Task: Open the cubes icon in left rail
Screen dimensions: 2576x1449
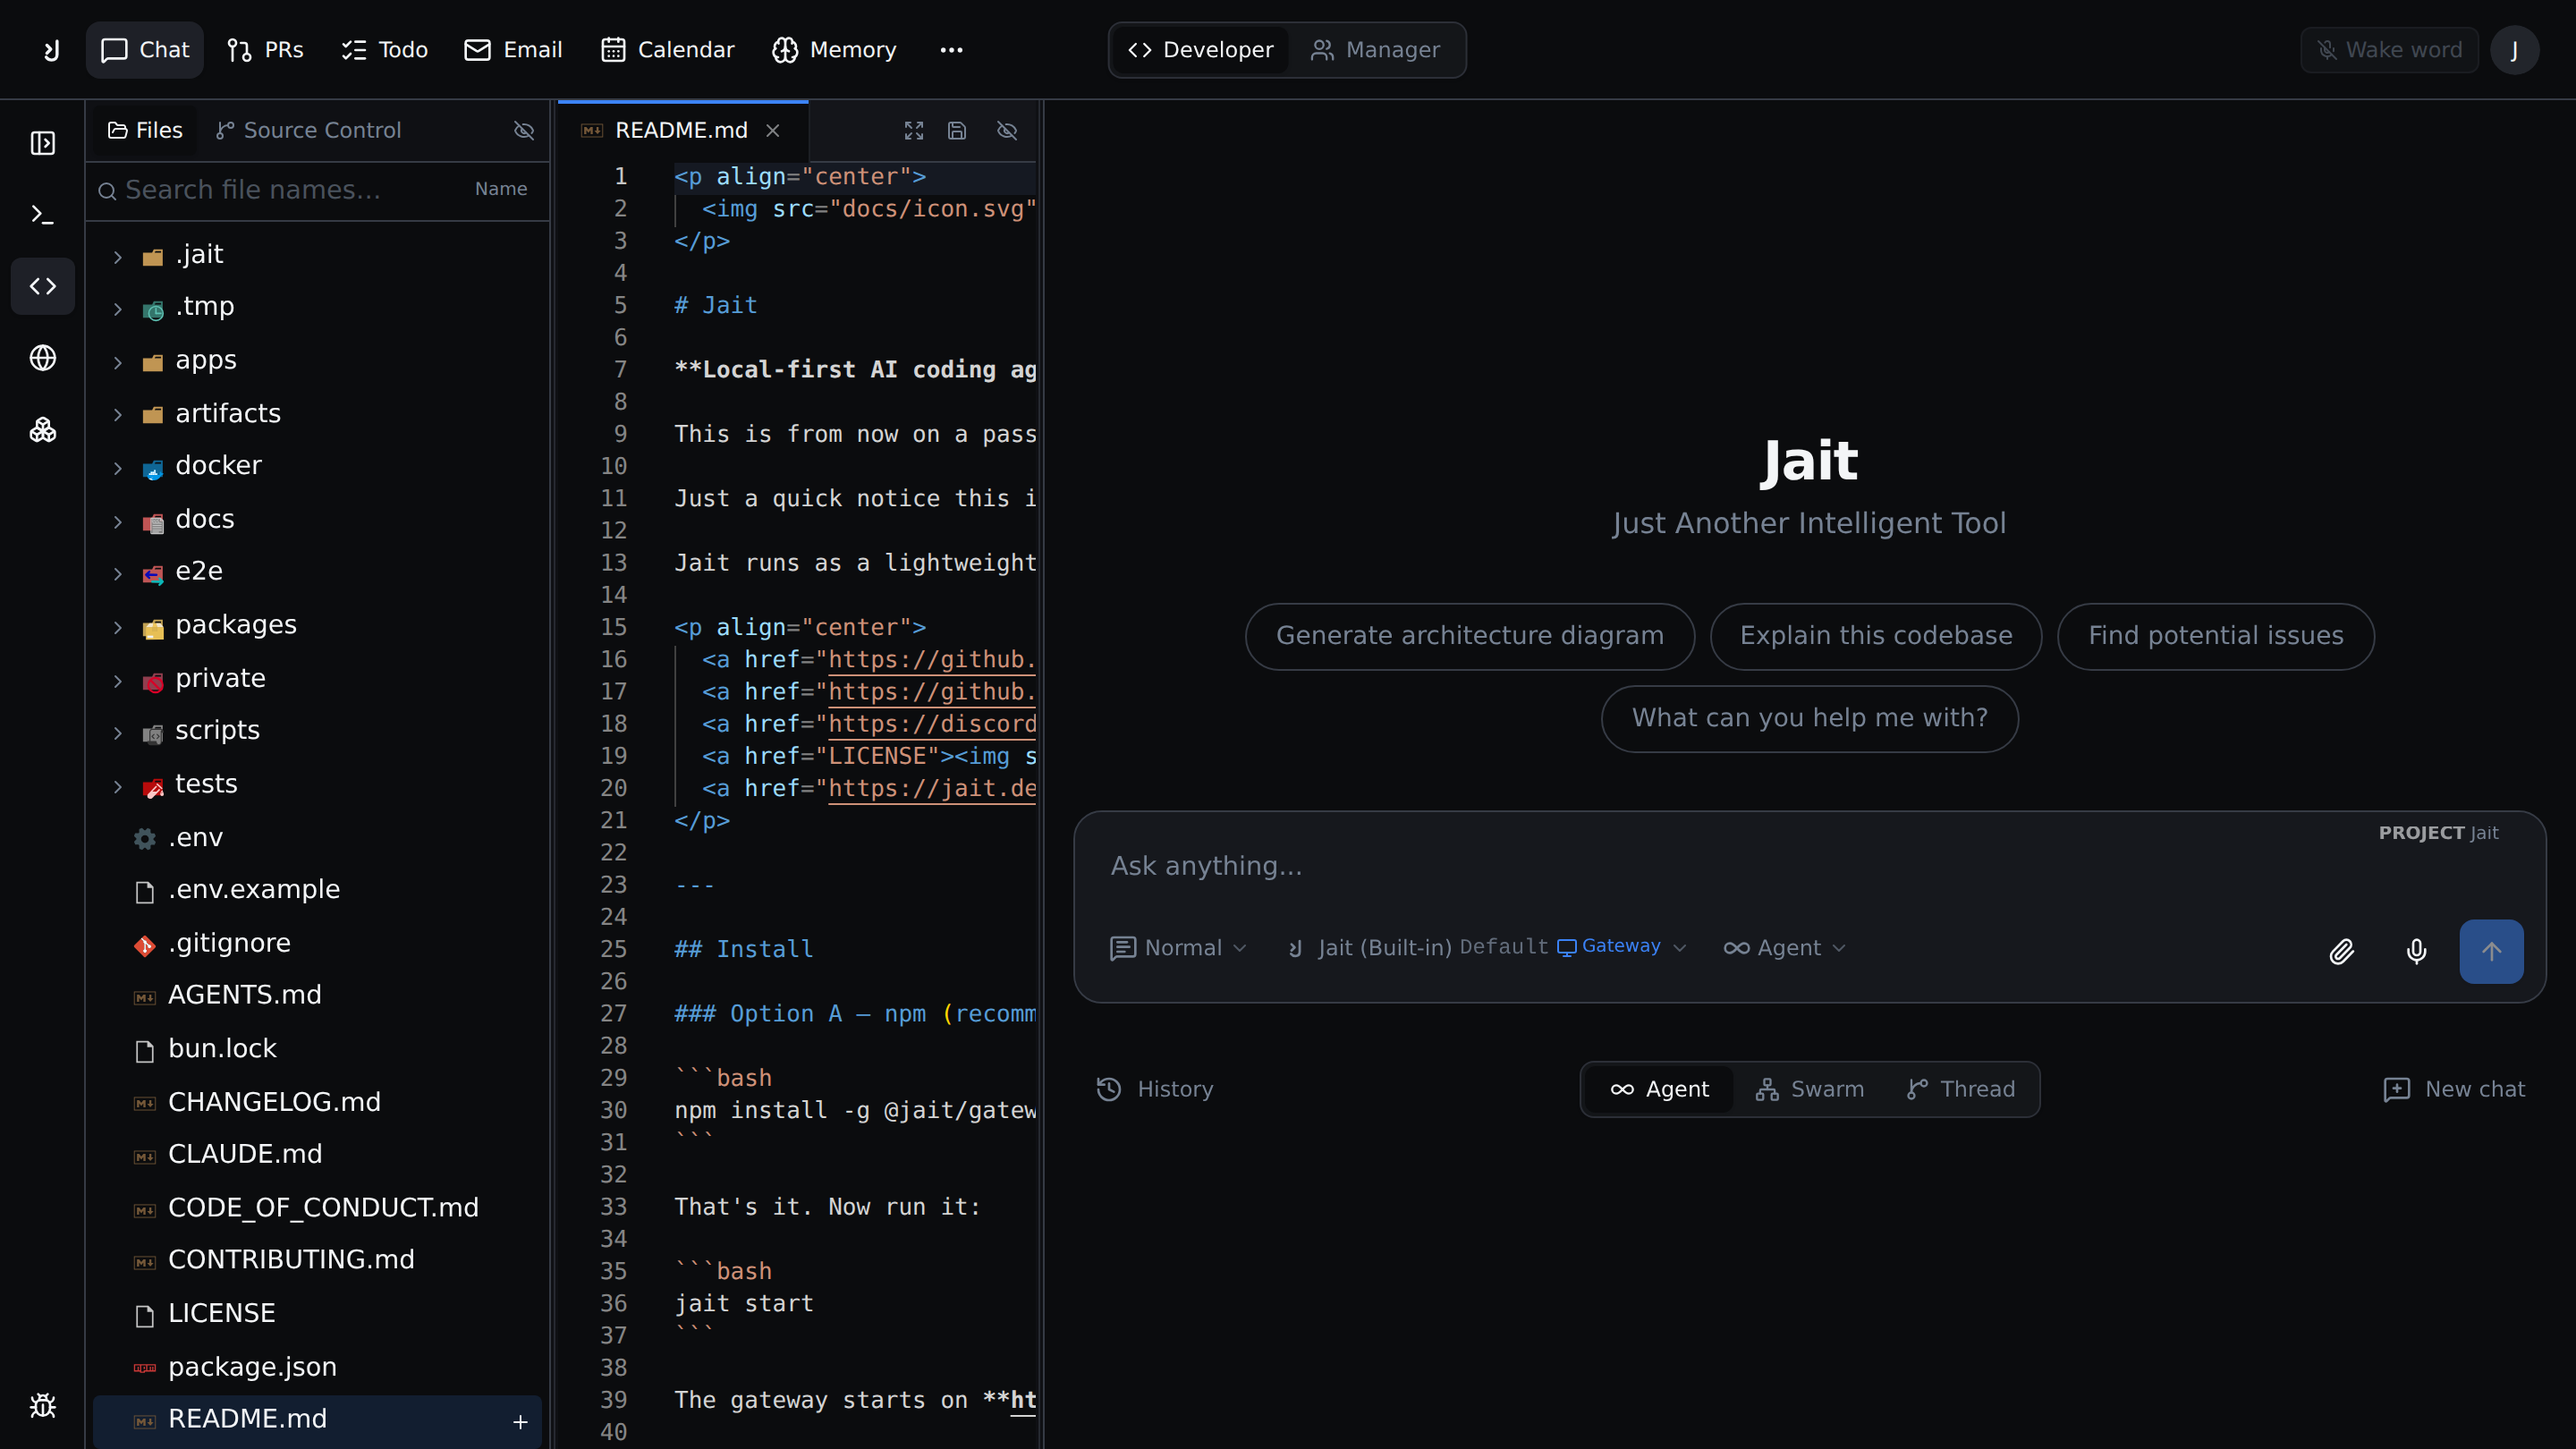Action: coord(43,430)
